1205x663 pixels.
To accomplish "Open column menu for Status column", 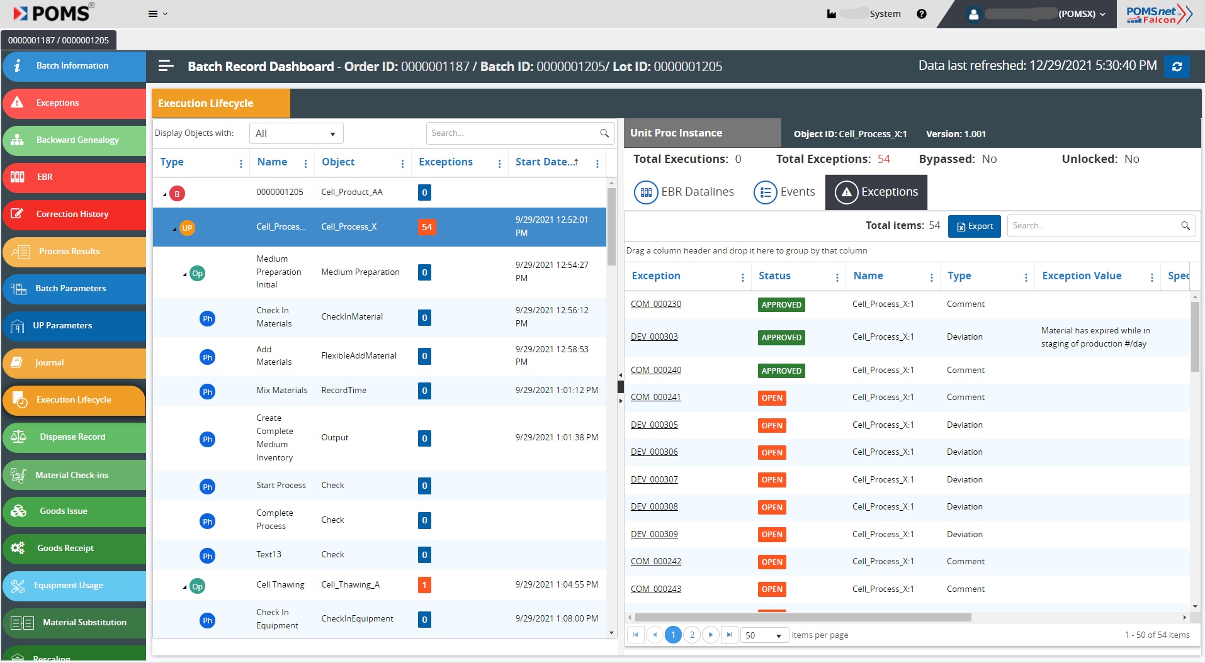I will pos(837,277).
